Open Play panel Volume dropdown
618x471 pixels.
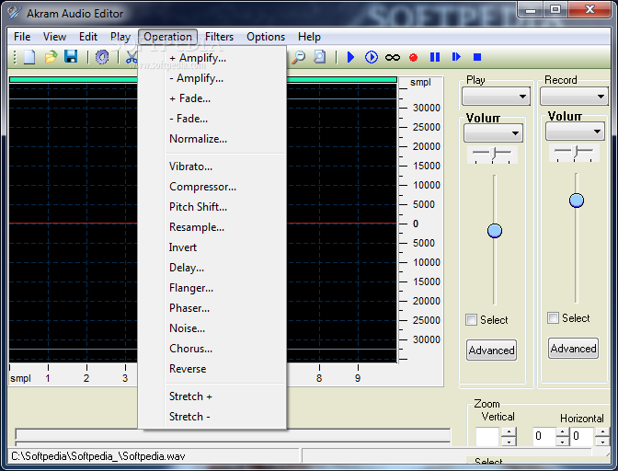click(494, 133)
